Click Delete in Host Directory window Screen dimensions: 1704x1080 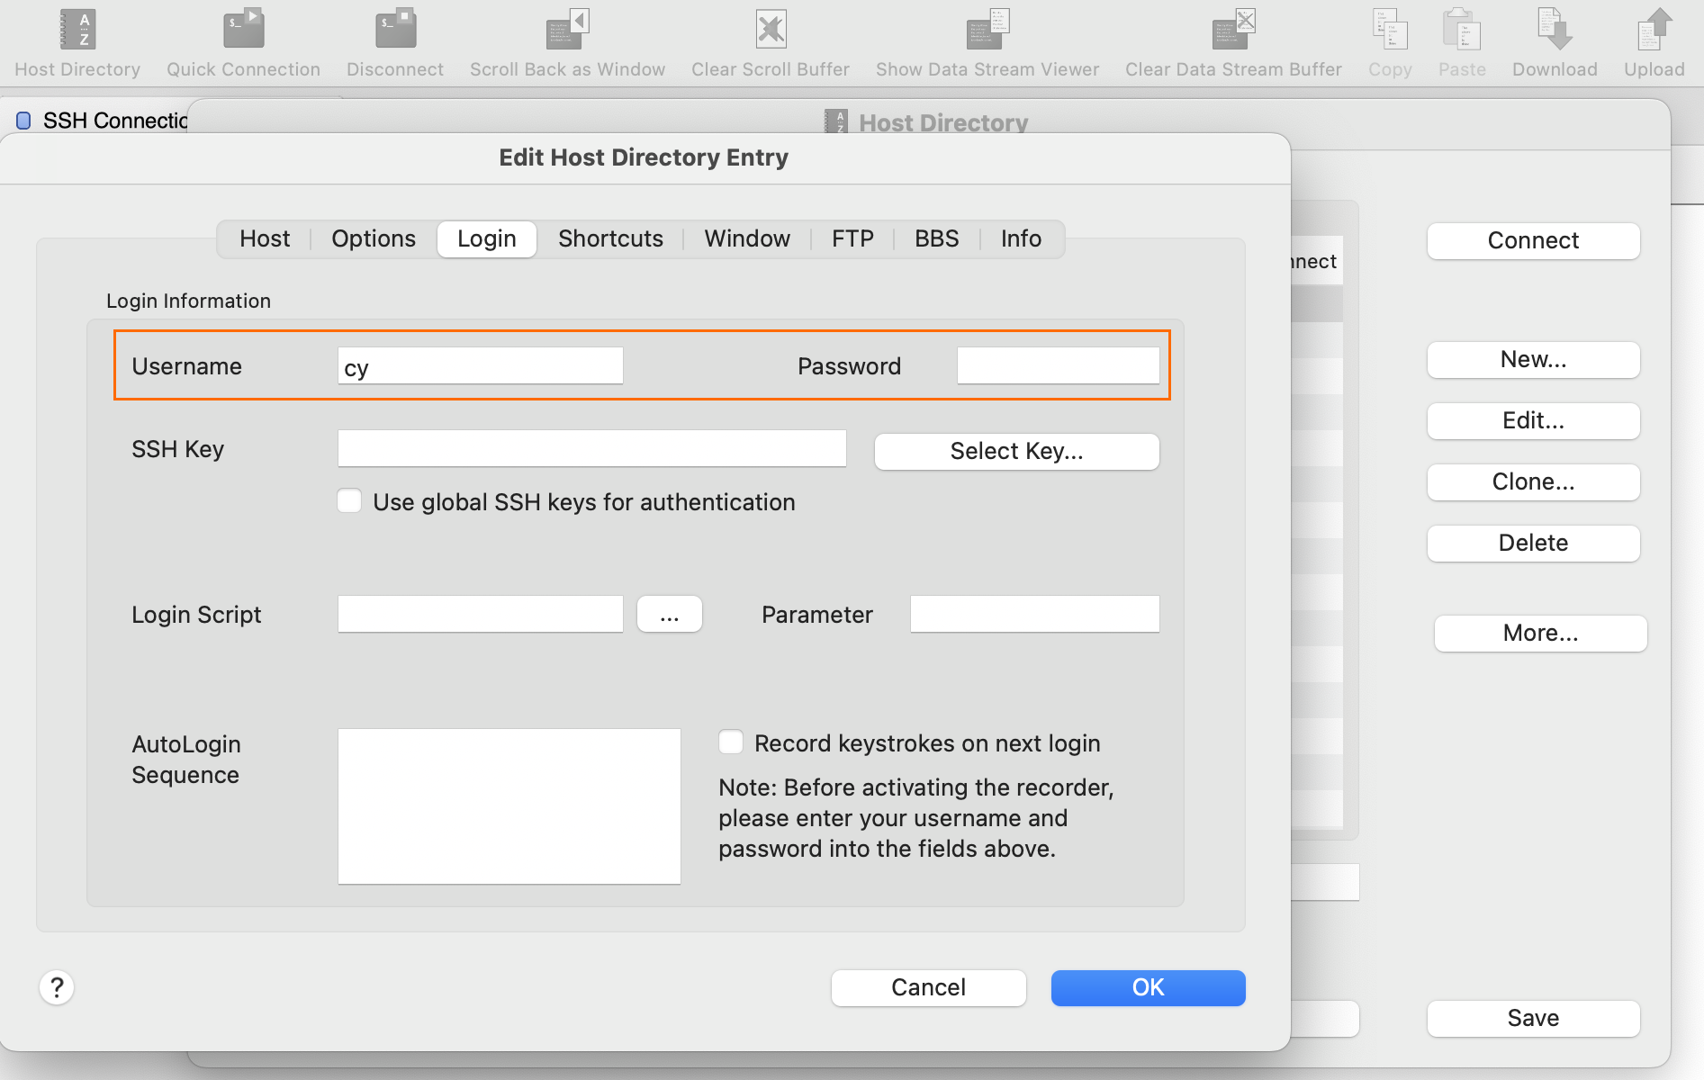[1534, 543]
